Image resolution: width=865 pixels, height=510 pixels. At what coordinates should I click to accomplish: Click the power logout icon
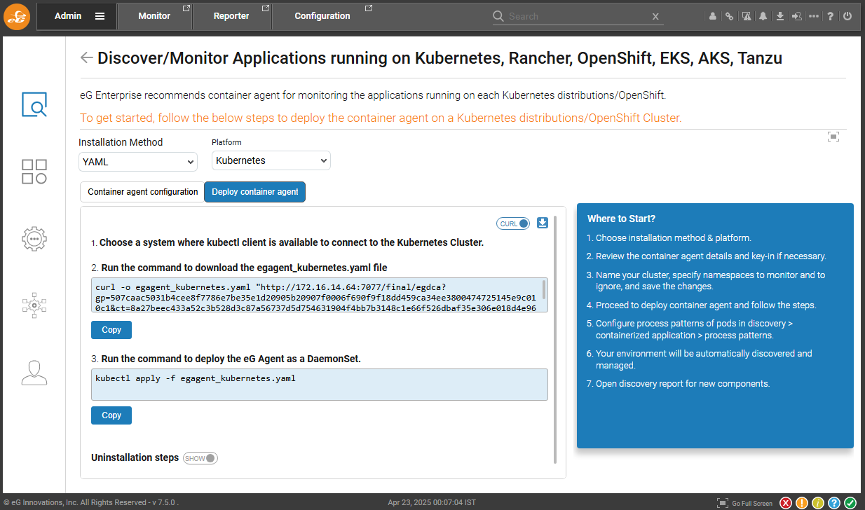point(847,16)
